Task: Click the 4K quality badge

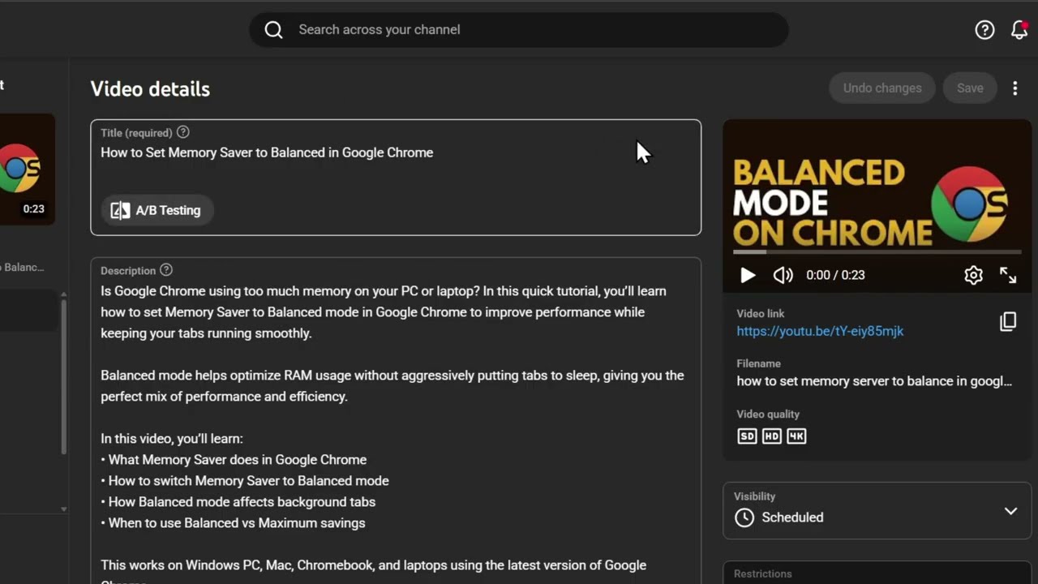Action: pos(796,436)
